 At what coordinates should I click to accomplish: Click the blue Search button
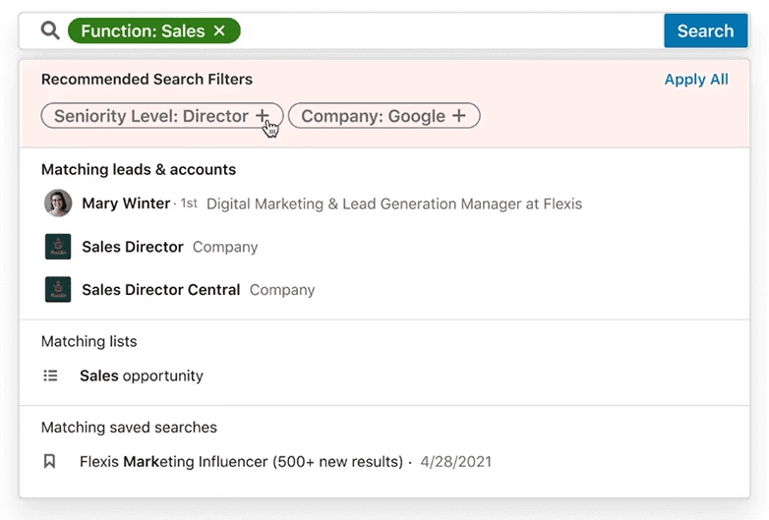click(x=705, y=30)
